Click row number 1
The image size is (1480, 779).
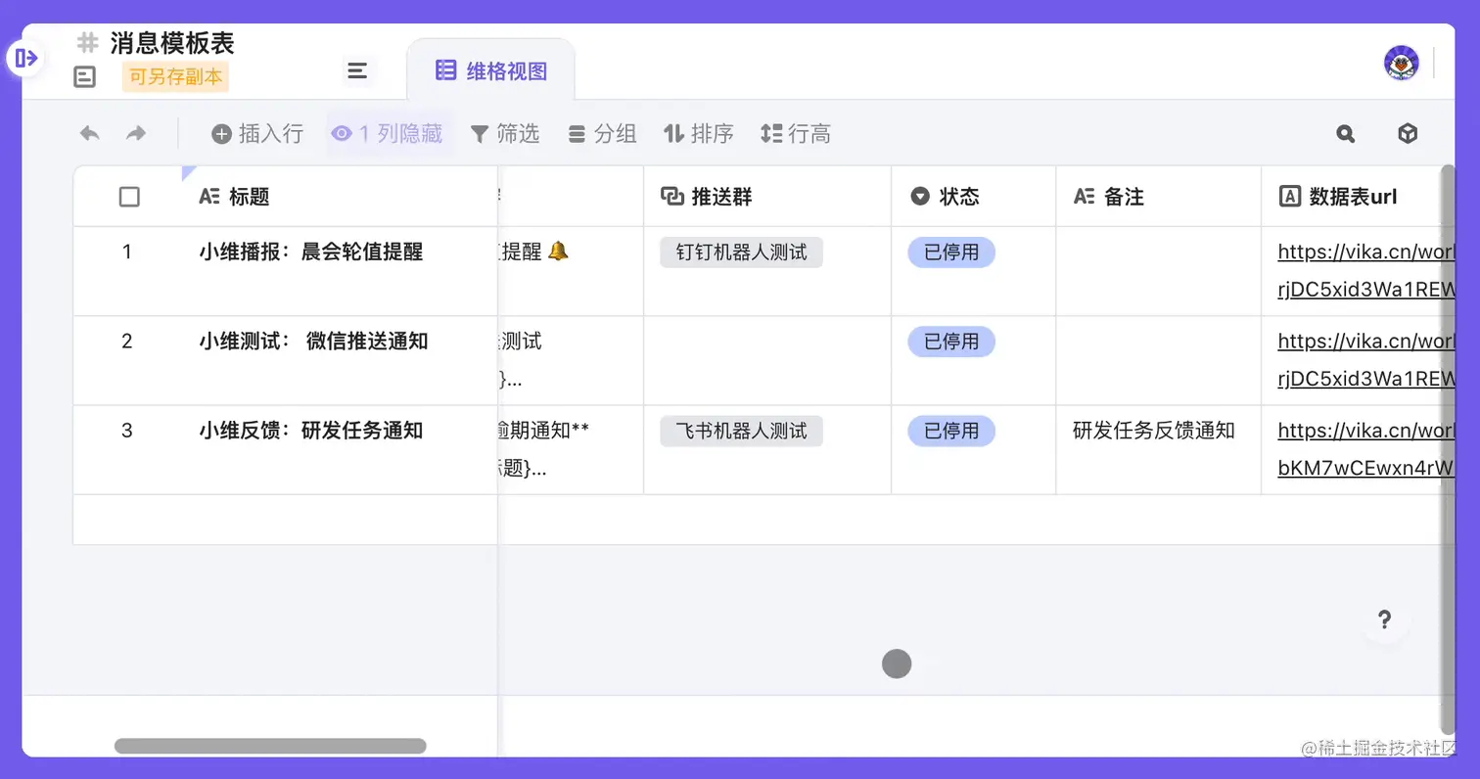(x=126, y=252)
